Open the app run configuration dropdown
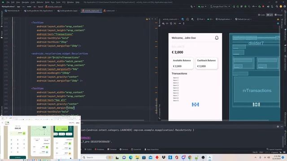 (x=202, y=7)
